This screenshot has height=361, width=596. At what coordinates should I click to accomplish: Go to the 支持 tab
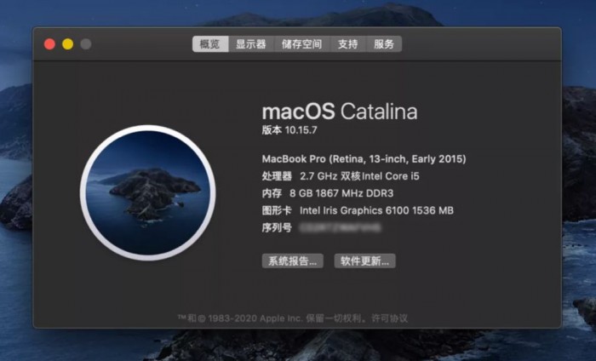pyautogui.click(x=347, y=44)
